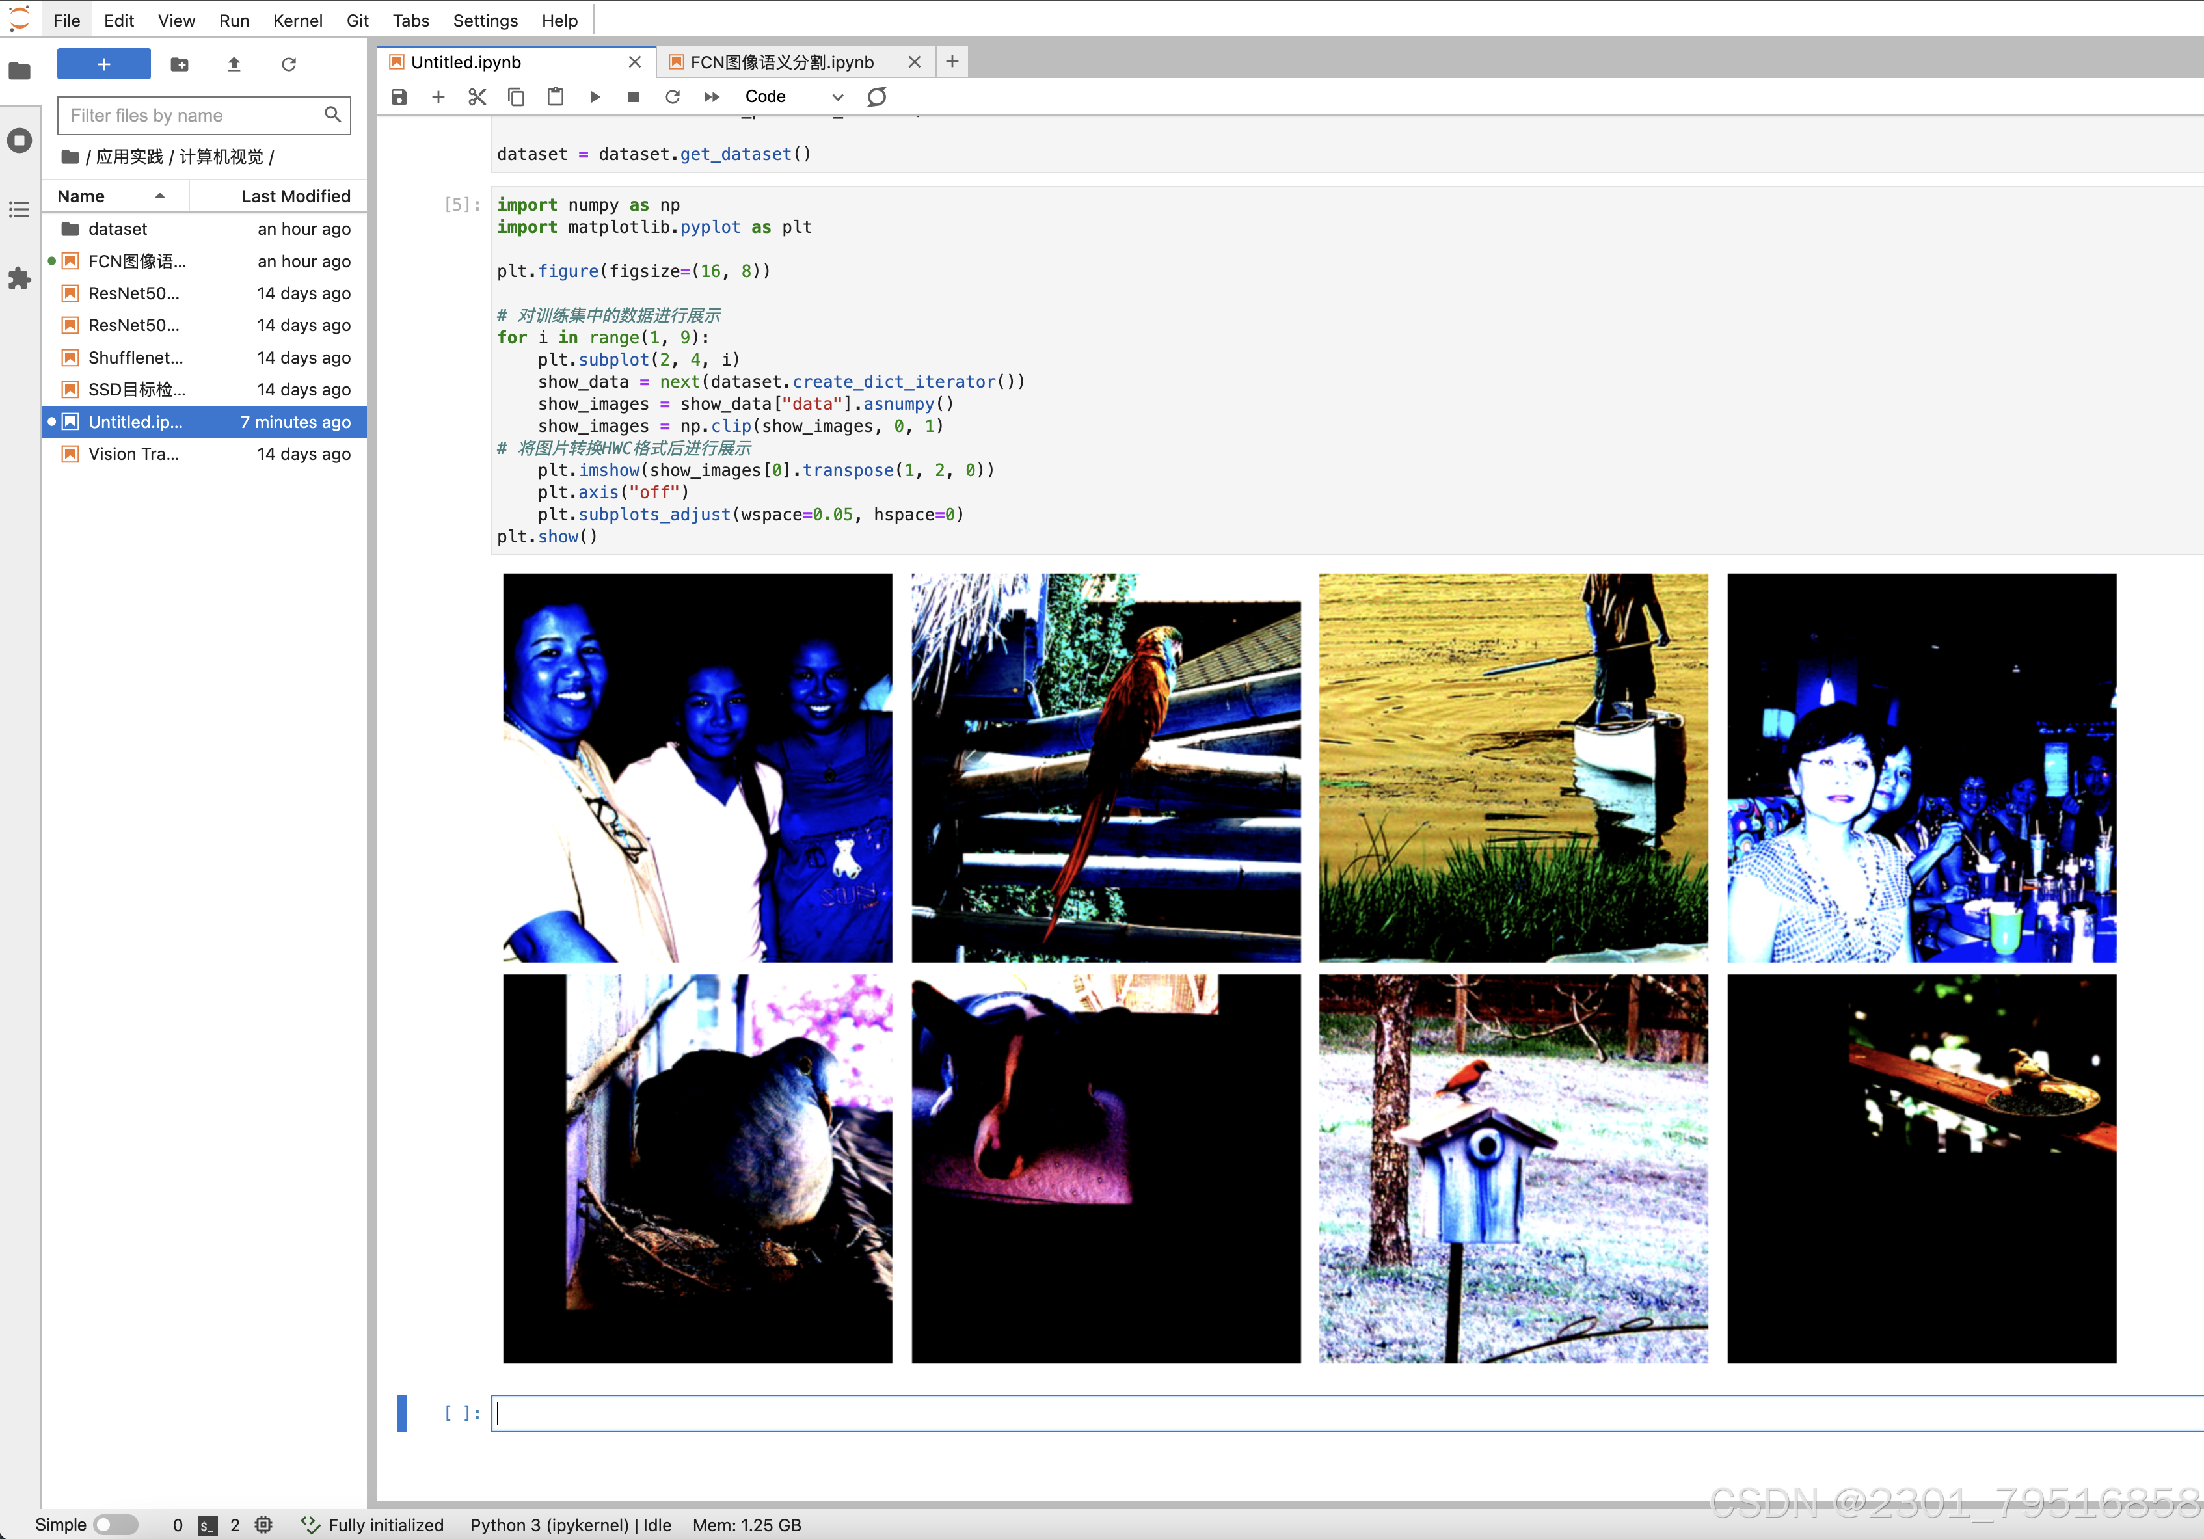Run the selected cell

[594, 97]
